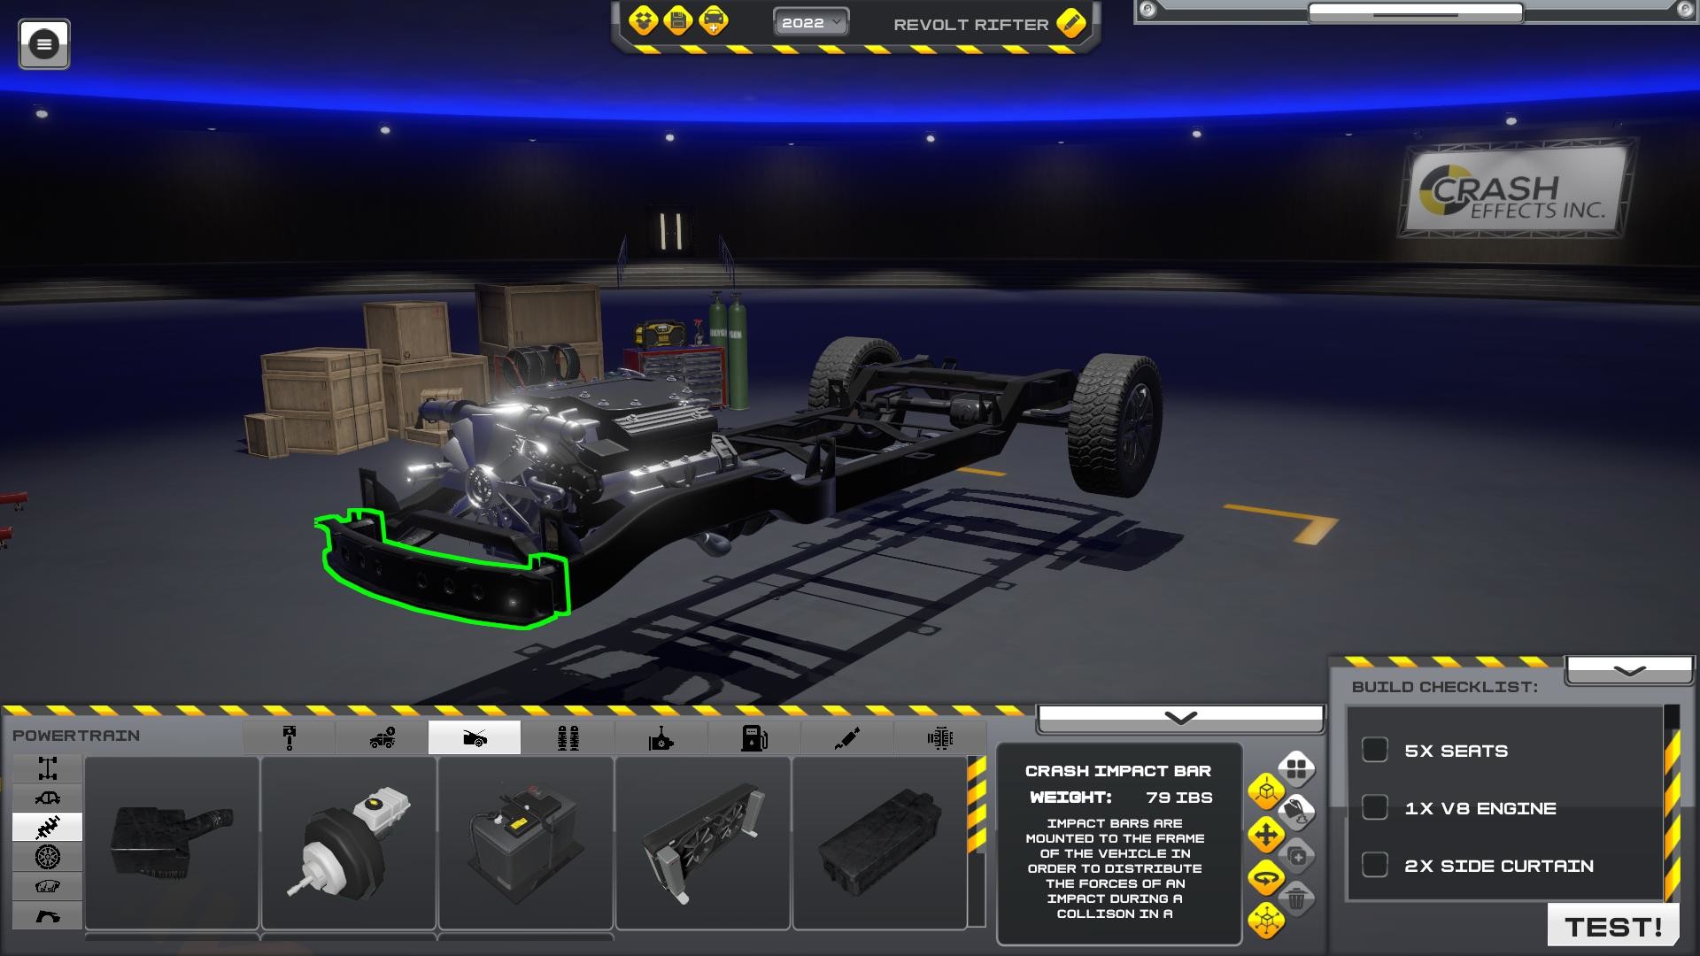Select the wheel category in the left sidebar
1700x956 pixels.
(49, 855)
